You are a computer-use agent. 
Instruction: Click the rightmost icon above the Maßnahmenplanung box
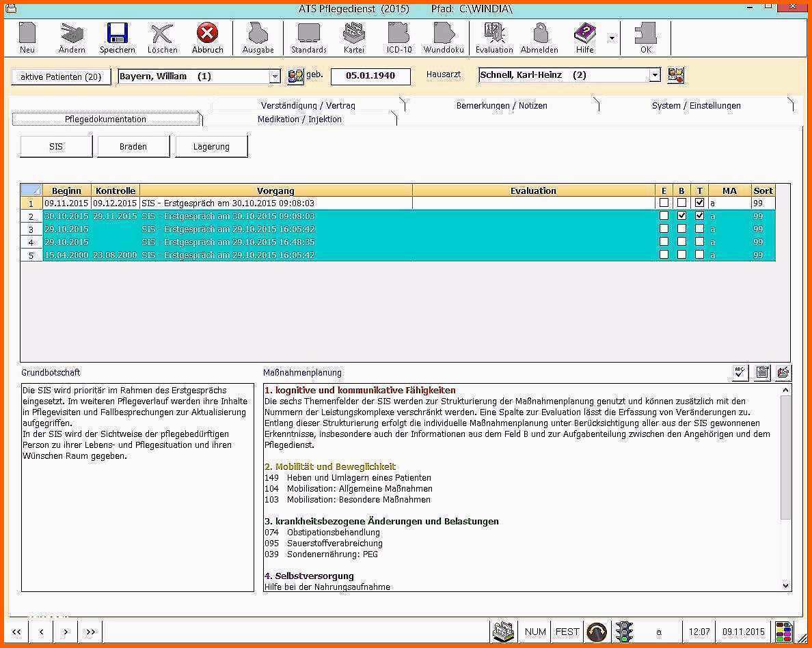tap(783, 372)
